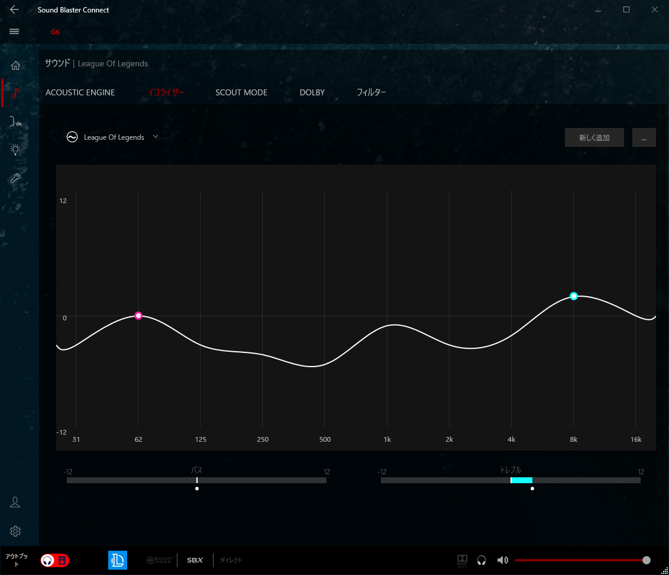Click the equalizer wave preset icon
Viewport: 669px width, 575px height.
(72, 137)
